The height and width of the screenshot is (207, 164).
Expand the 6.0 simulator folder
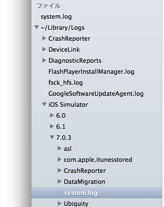52,116
